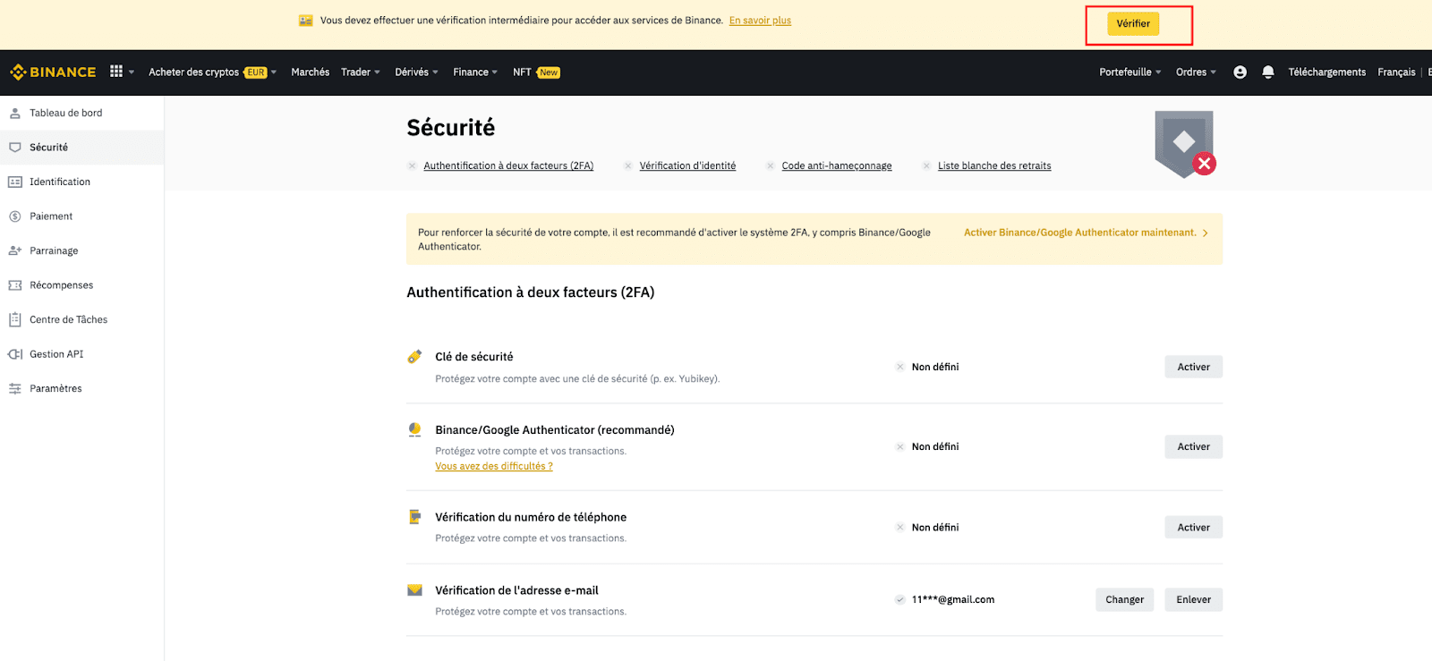Click Changer for e-mail address
This screenshot has height=661, width=1432.
click(1124, 599)
